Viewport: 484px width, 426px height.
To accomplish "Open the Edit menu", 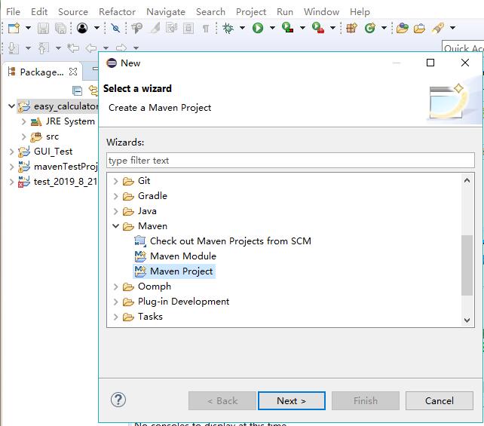I will tap(39, 12).
